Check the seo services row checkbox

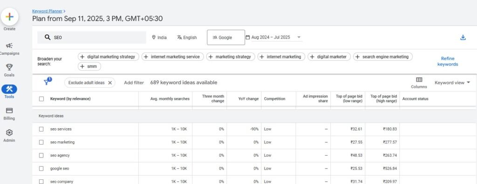tap(41, 129)
